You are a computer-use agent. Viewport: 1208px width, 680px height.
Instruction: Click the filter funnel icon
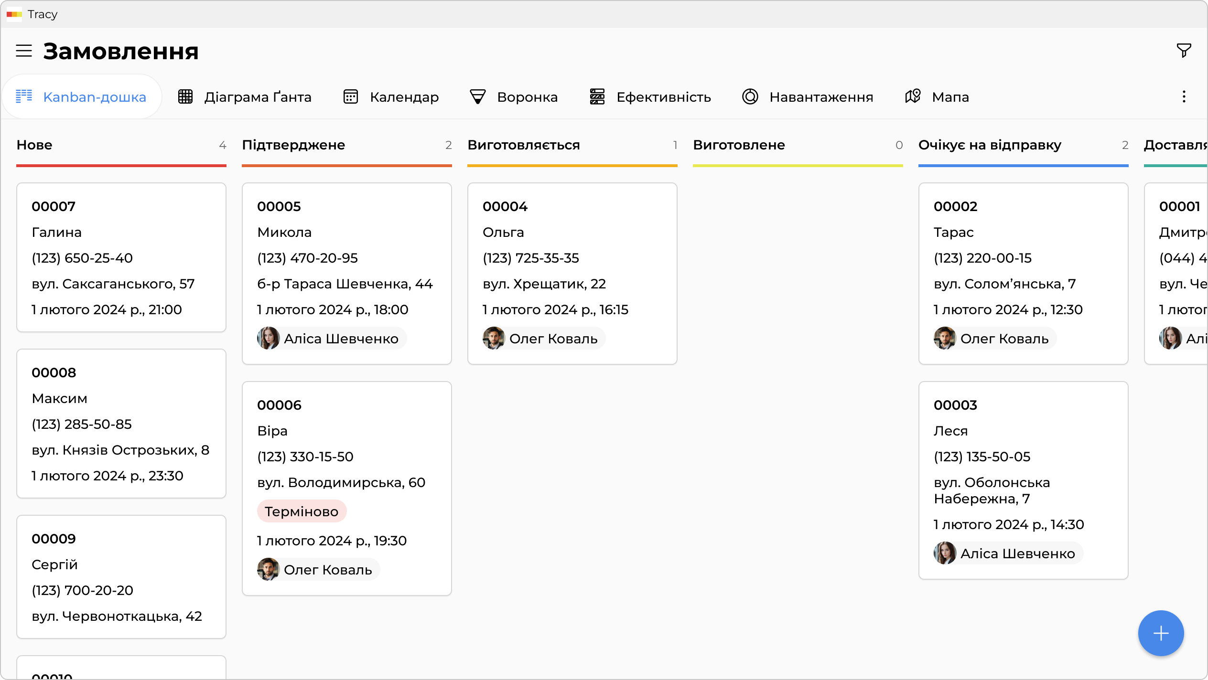(1184, 50)
